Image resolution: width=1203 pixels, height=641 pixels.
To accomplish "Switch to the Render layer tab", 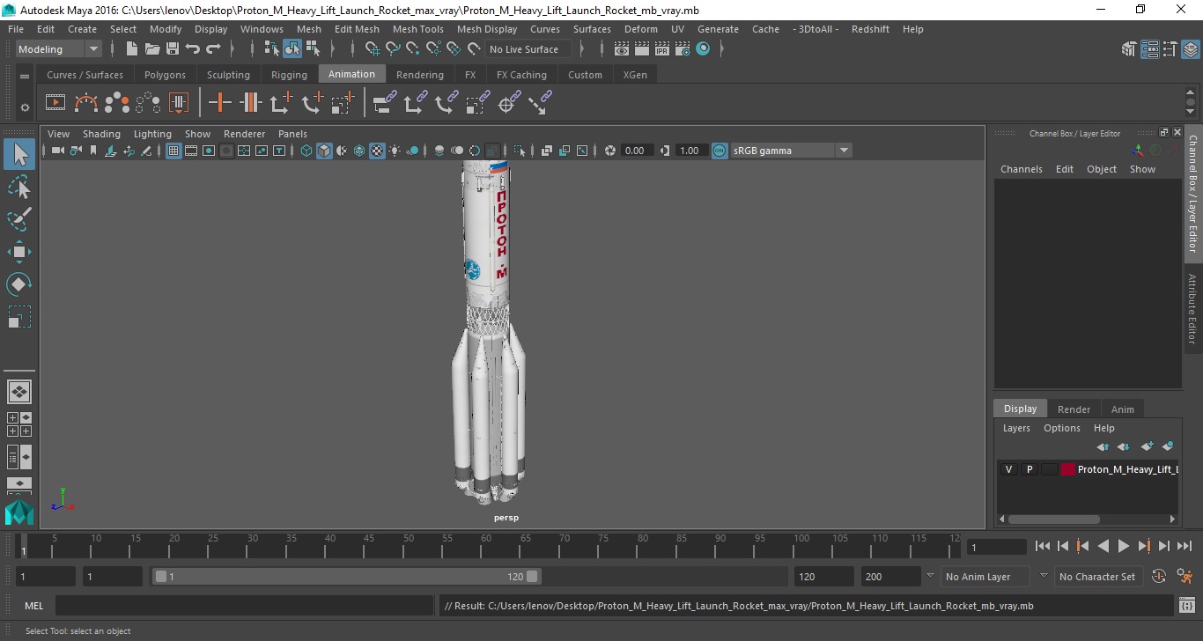I will 1074,409.
